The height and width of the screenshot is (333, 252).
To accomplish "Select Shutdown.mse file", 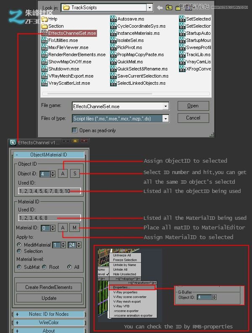I will (x=60, y=69).
